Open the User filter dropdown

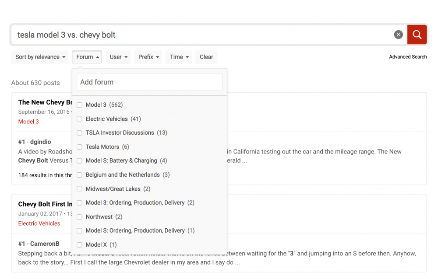(118, 57)
